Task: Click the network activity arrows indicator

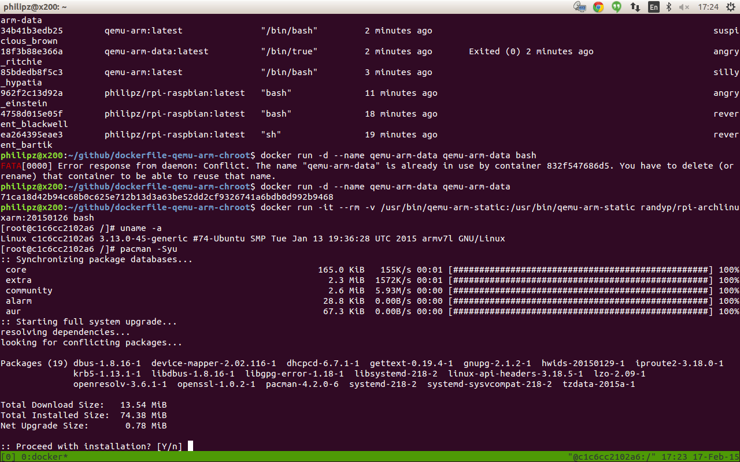Action: pyautogui.click(x=634, y=7)
